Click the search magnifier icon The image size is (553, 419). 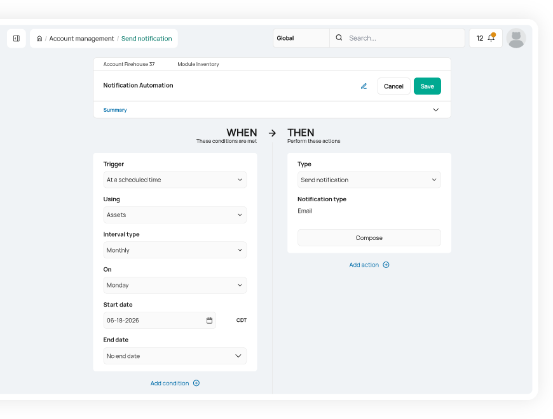(x=339, y=38)
